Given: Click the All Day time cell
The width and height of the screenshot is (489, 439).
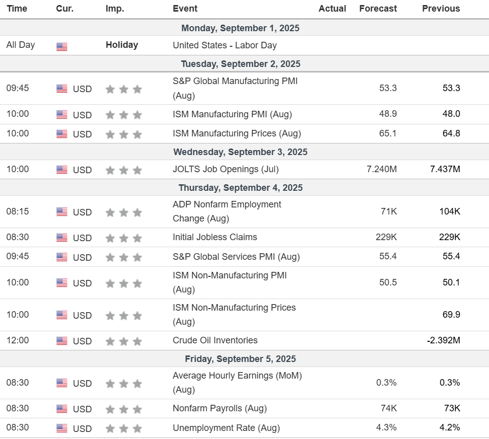Looking at the screenshot, I should click(x=21, y=45).
